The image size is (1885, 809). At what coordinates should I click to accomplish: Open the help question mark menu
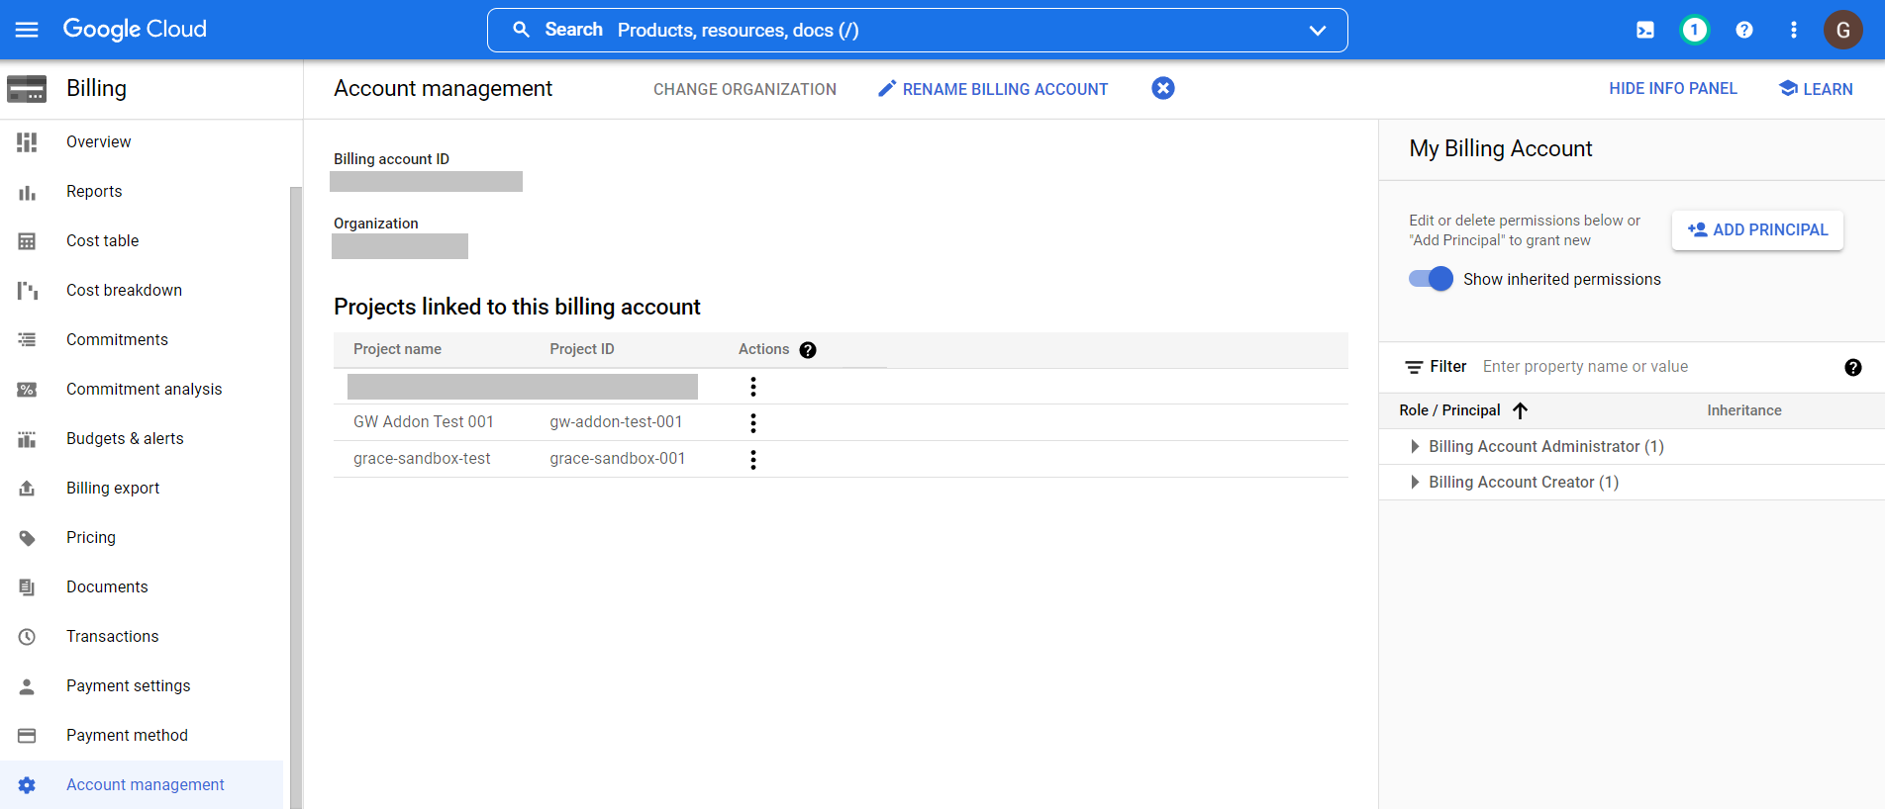(1744, 30)
